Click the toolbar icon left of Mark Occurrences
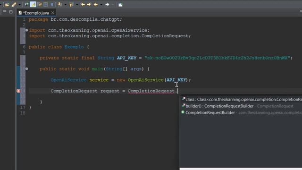302x170 pixels. click(x=26, y=4)
